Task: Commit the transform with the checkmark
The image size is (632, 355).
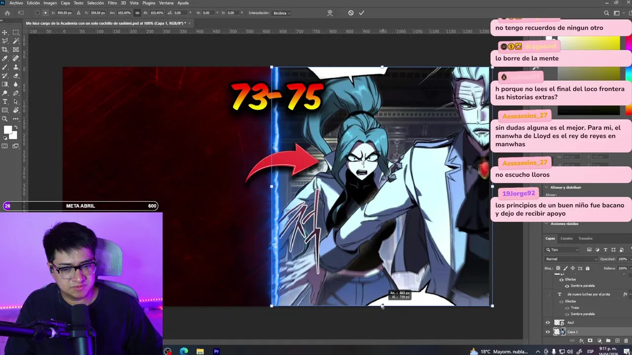Action: 361,13
